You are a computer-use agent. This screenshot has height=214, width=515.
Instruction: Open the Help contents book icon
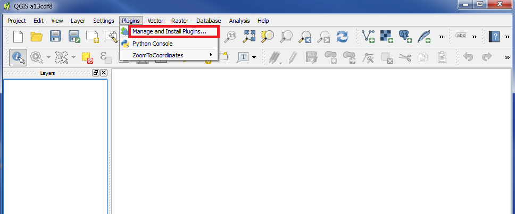(x=494, y=36)
